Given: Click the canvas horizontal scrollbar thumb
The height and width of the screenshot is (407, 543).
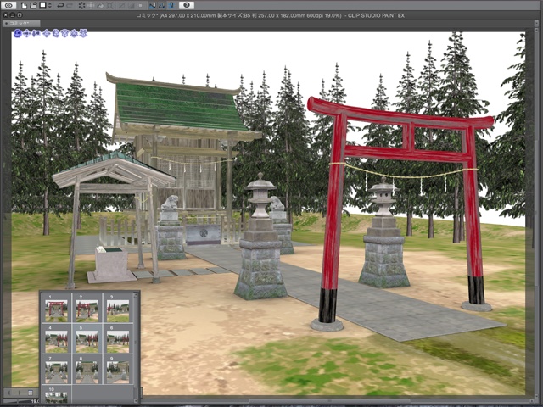Looking at the screenshot, I should [329, 401].
